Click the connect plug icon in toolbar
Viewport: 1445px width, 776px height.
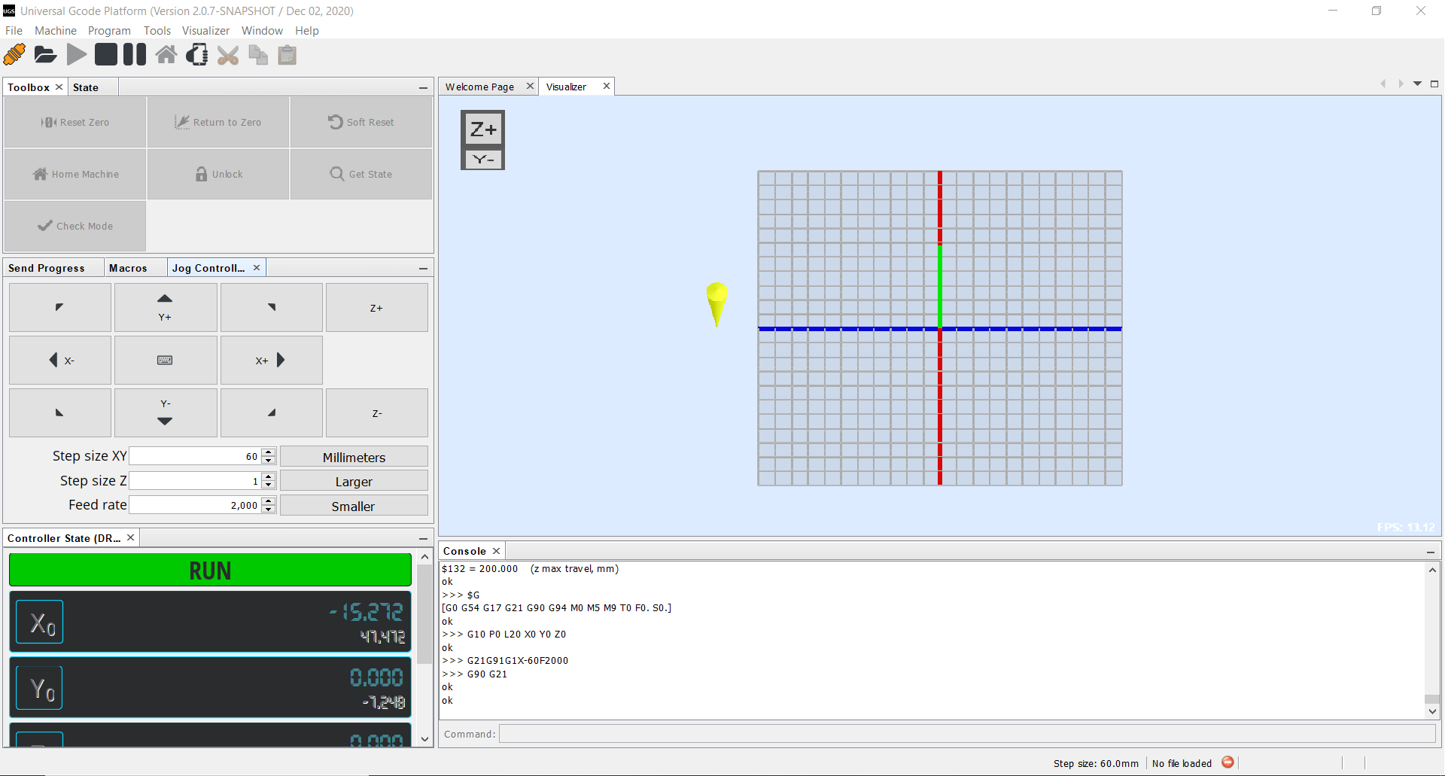pyautogui.click(x=14, y=55)
